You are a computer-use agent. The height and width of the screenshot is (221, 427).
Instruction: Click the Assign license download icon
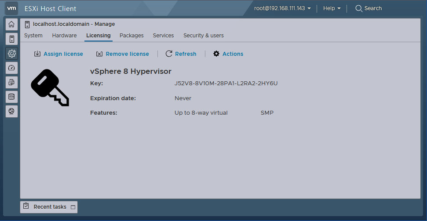(x=37, y=54)
